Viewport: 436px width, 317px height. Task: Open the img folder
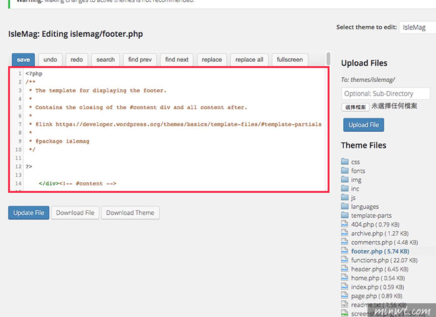coord(356,180)
